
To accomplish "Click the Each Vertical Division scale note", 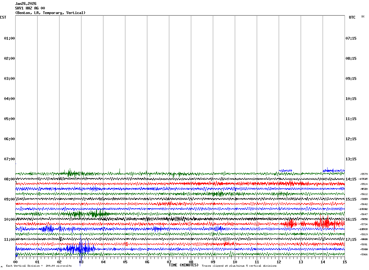I will 39,266.
